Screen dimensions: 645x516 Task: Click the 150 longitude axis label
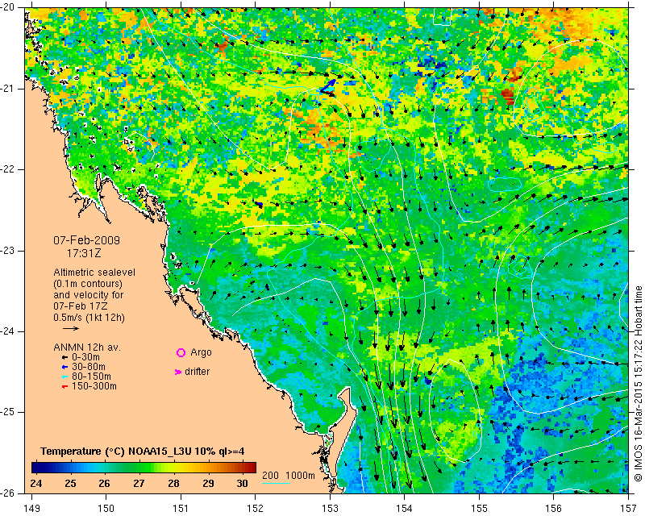click(106, 509)
